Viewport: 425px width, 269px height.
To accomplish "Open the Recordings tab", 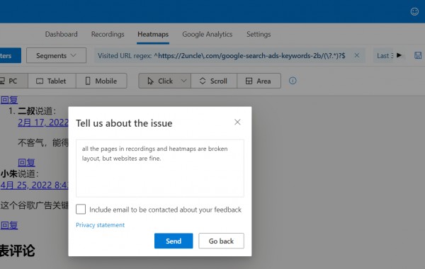I will click(108, 34).
